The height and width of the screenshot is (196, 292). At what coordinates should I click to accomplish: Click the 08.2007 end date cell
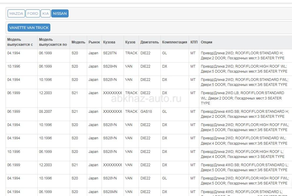[x=45, y=112]
